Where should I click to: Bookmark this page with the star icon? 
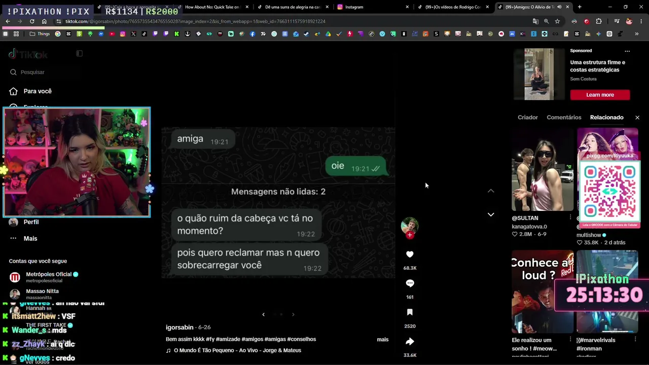pos(557,21)
